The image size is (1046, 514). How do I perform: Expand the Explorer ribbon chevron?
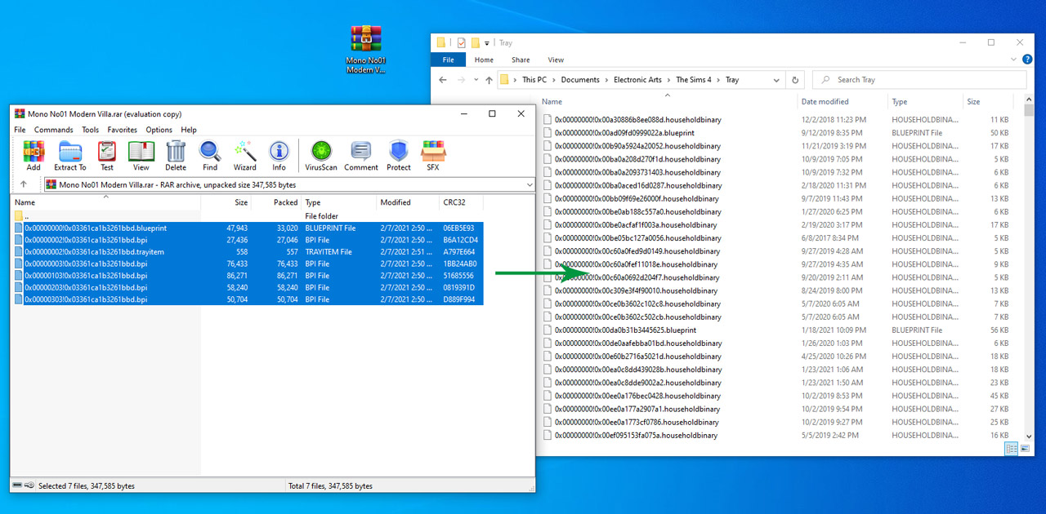pos(1014,60)
